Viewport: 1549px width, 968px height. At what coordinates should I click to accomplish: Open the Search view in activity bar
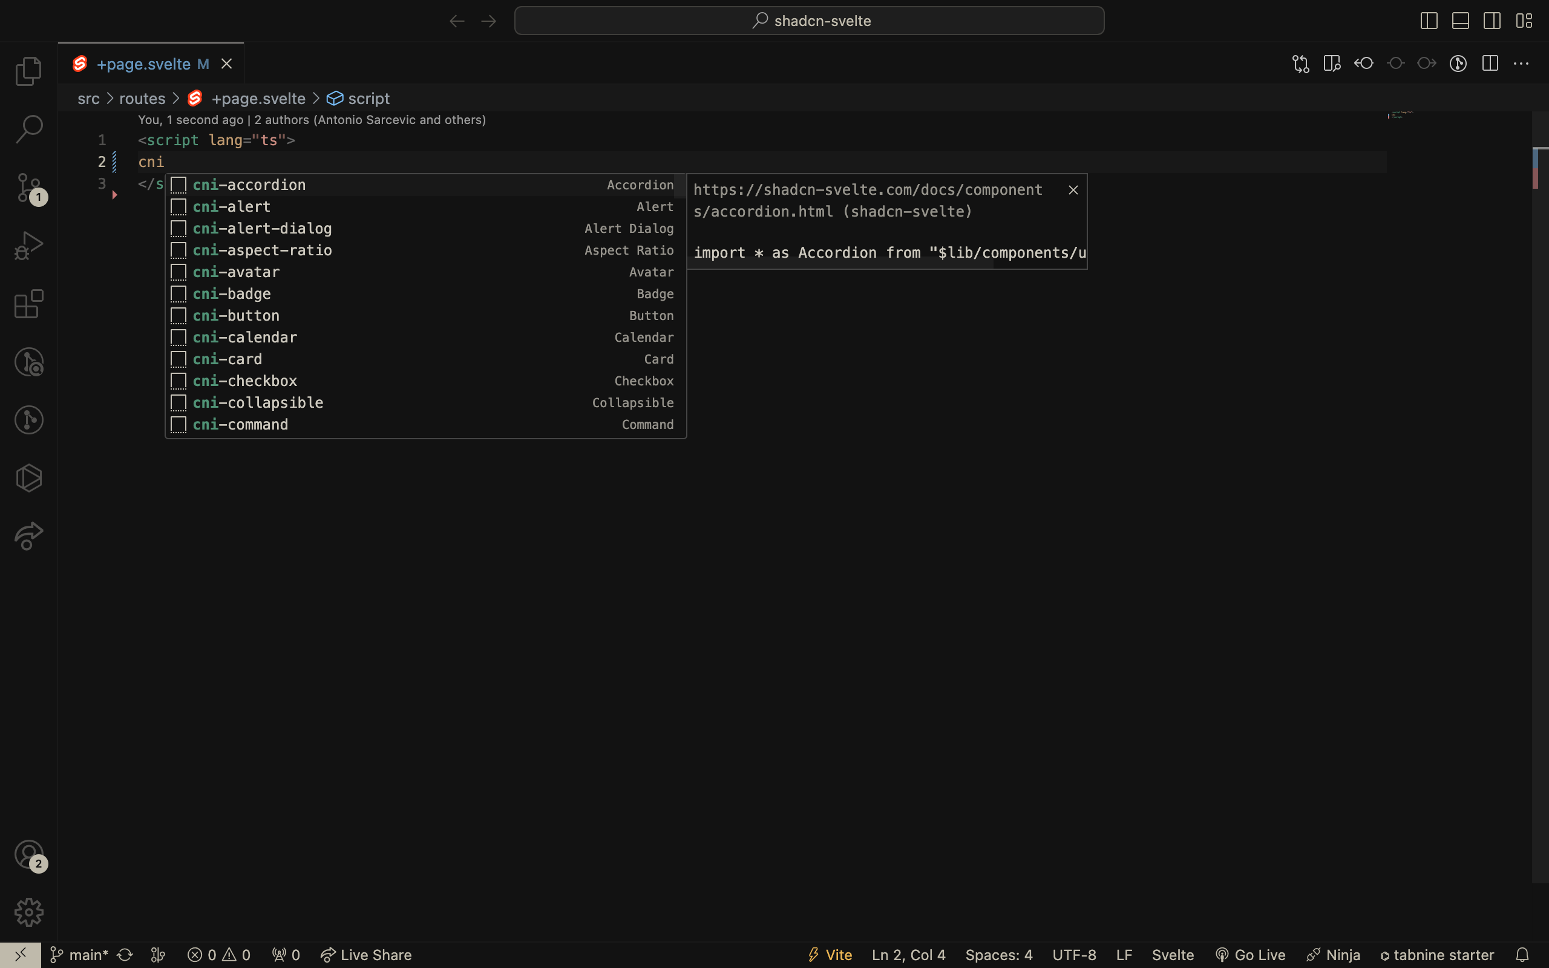pos(29,129)
